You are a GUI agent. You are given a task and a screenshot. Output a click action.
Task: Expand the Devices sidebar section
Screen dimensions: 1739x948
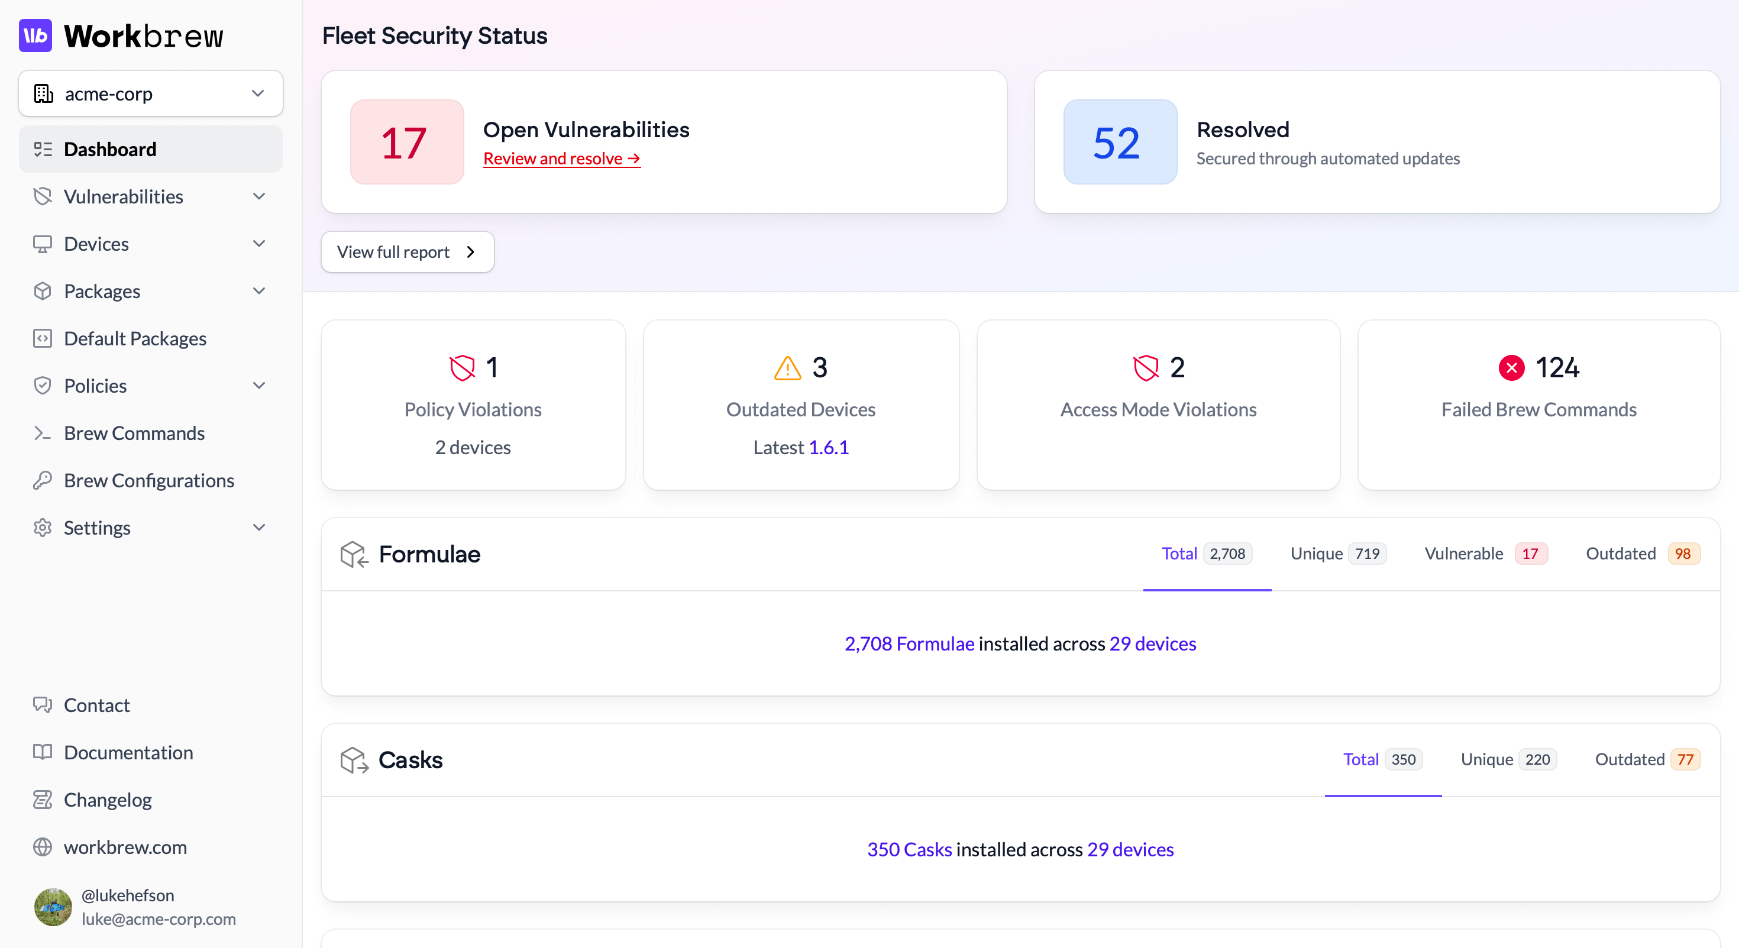tap(258, 244)
